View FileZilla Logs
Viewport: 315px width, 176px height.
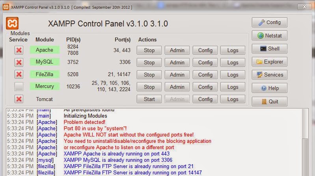pos(233,75)
